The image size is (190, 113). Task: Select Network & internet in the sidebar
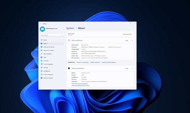tap(49, 50)
